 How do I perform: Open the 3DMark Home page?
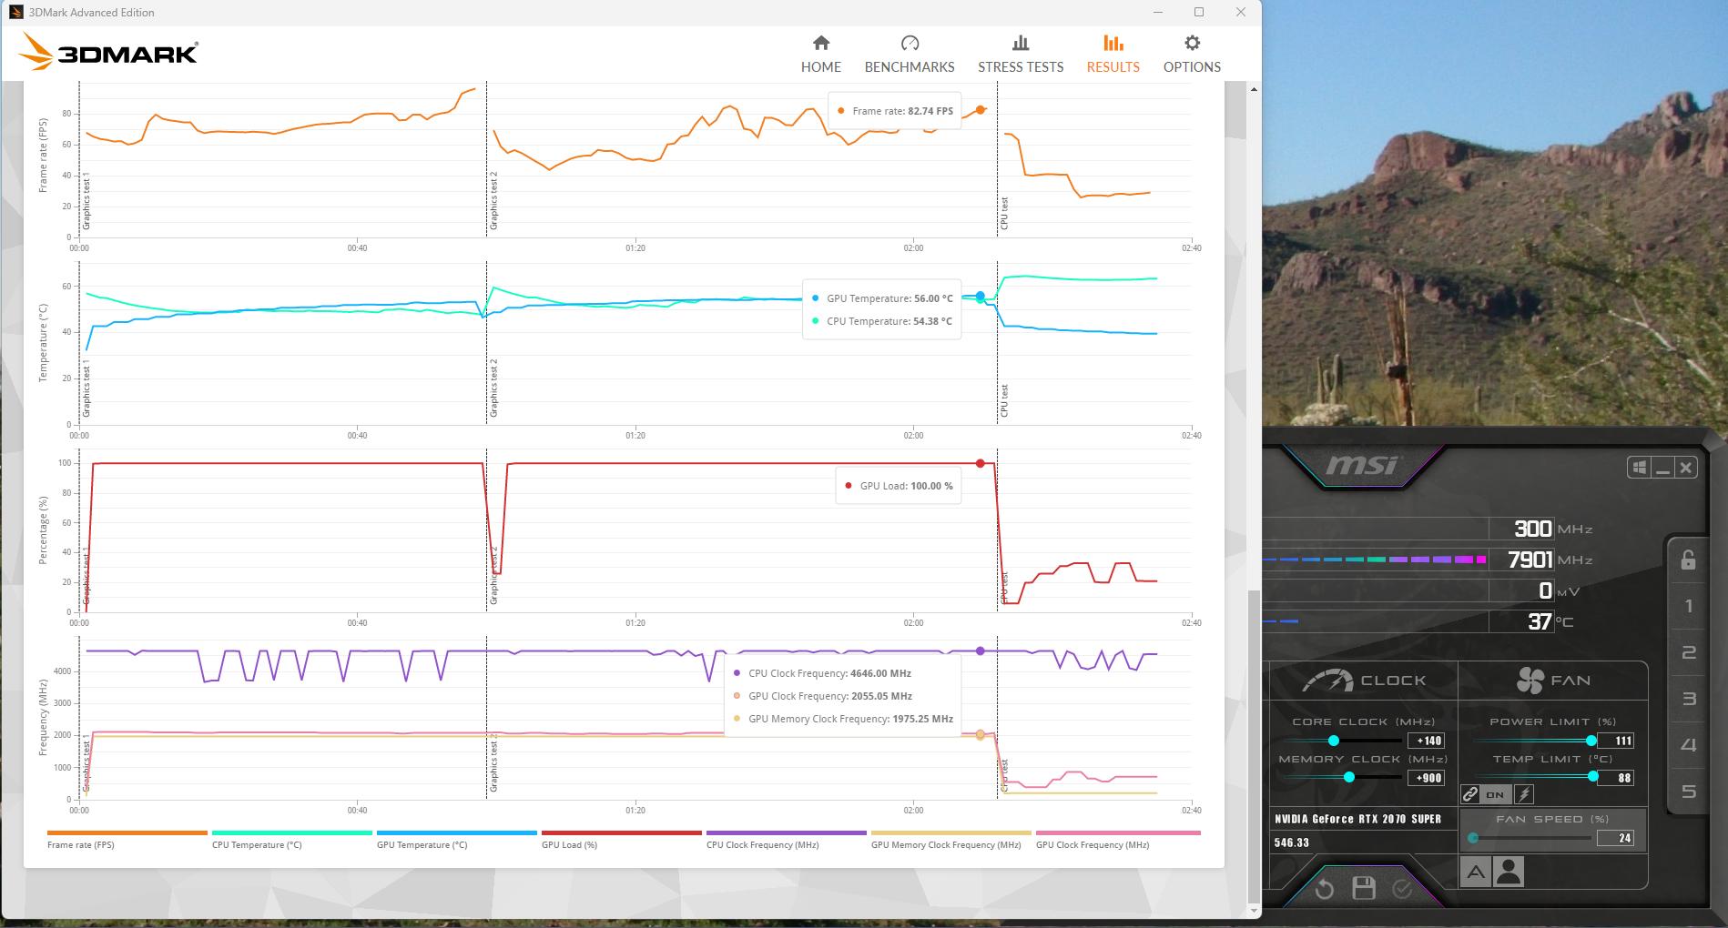point(820,55)
